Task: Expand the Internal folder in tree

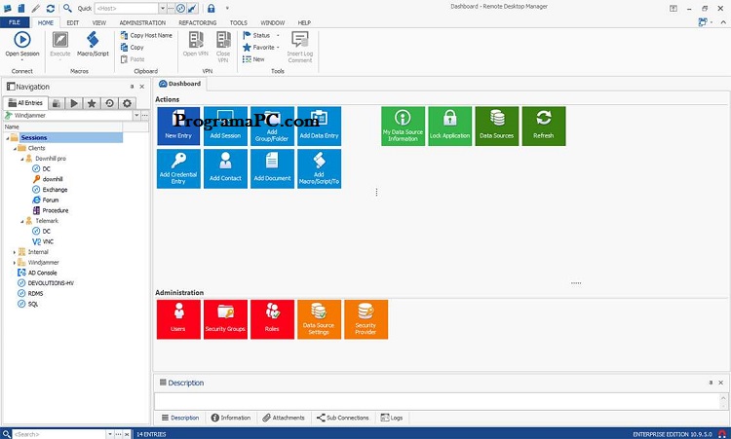Action: coord(15,252)
